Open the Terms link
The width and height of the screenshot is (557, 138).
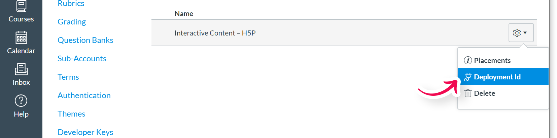tap(68, 77)
